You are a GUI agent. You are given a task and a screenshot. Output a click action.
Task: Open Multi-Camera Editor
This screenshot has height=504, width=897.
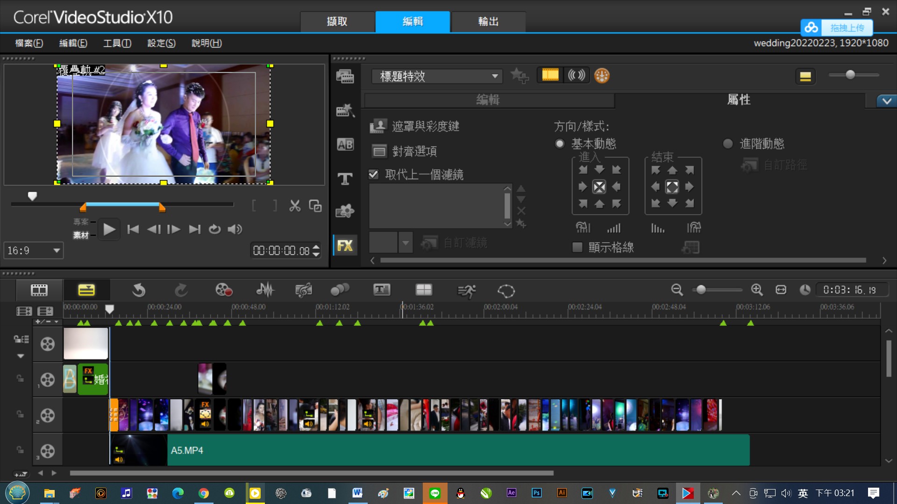[424, 290]
